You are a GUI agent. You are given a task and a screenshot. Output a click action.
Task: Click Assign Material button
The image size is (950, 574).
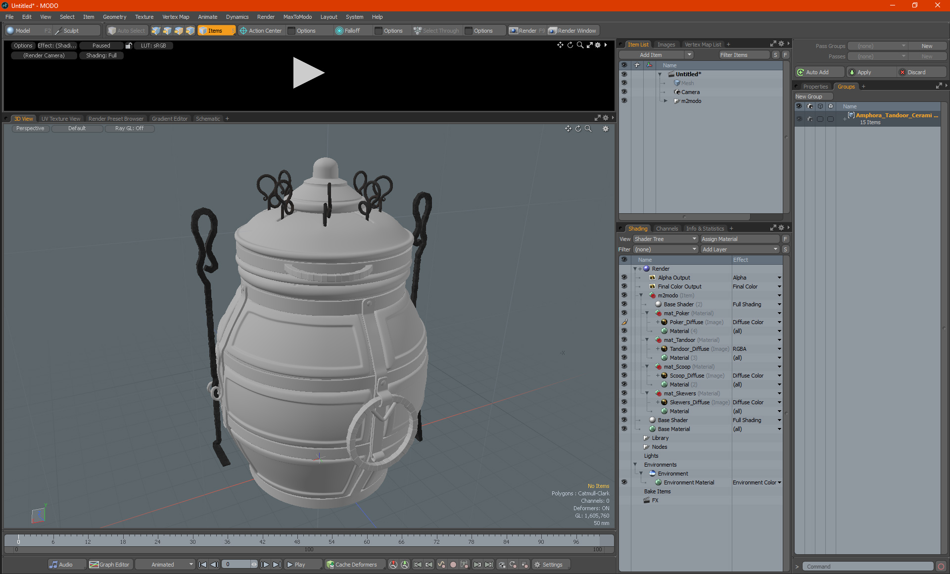(740, 239)
